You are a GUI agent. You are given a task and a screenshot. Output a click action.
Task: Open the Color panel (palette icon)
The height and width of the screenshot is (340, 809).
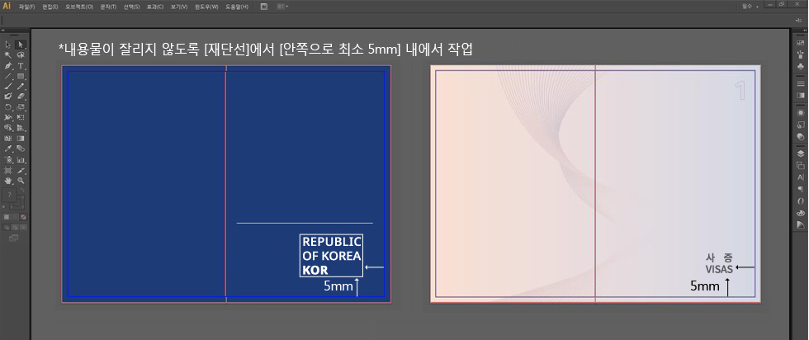point(800,213)
